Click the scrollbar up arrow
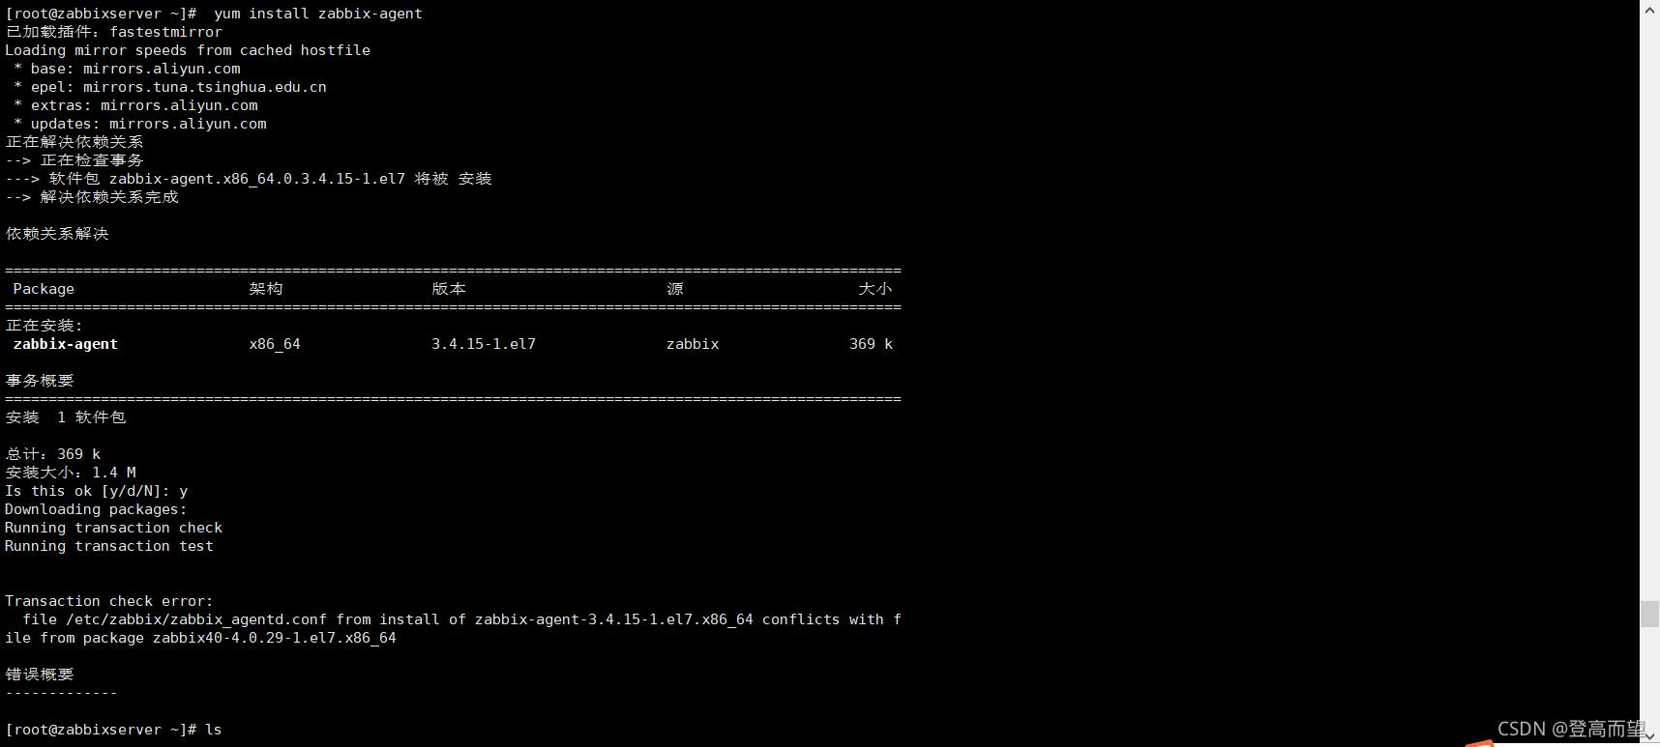Viewport: 1660px width, 747px height. pyautogui.click(x=1649, y=9)
